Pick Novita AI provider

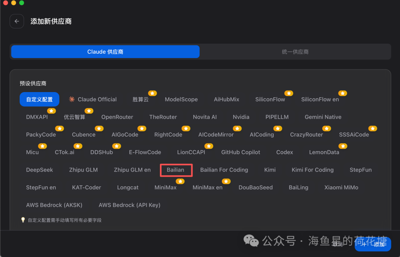(x=205, y=117)
